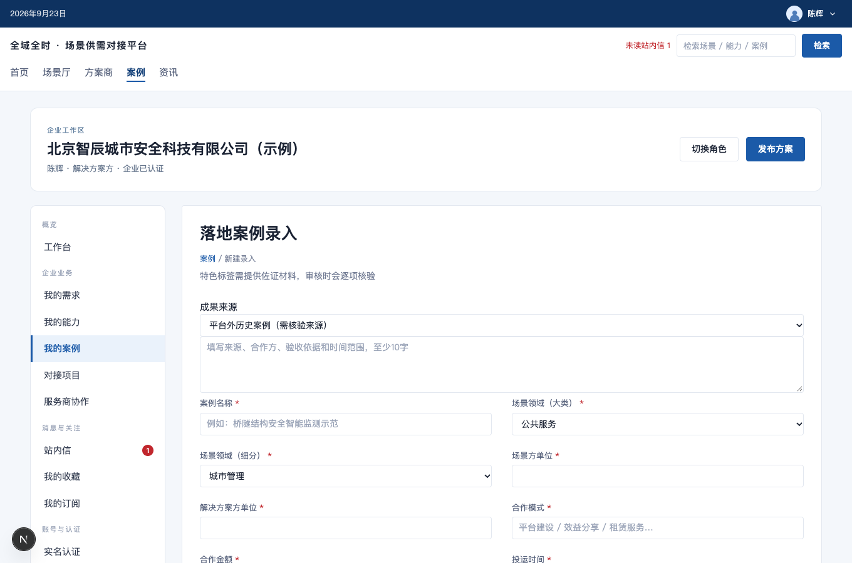Select the 案例 navigation tab
Viewport: 852px width, 563px height.
[136, 73]
